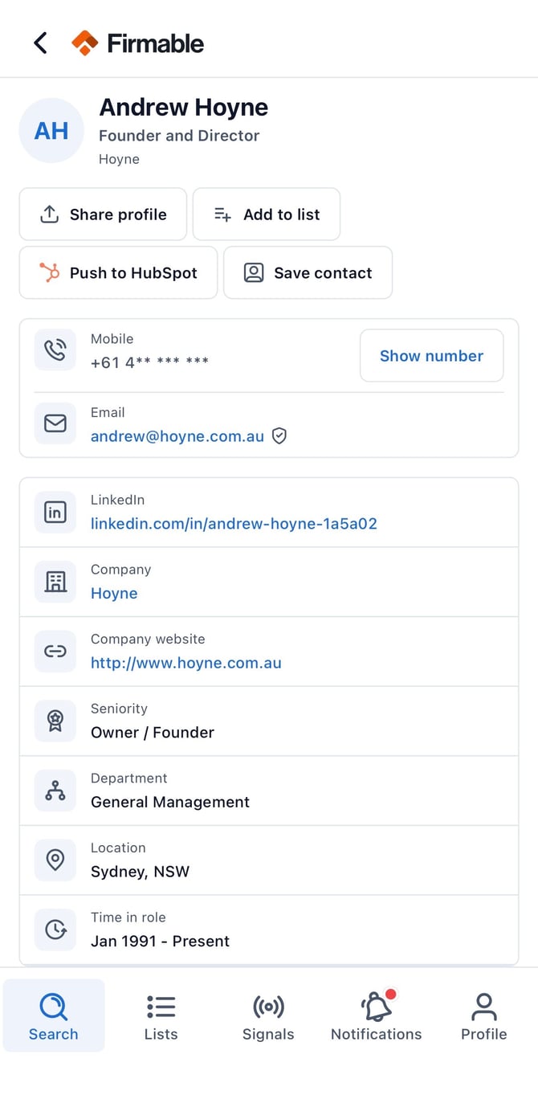This screenshot has width=538, height=1095.
Task: Tap the location pin icon
Action: [x=55, y=860]
